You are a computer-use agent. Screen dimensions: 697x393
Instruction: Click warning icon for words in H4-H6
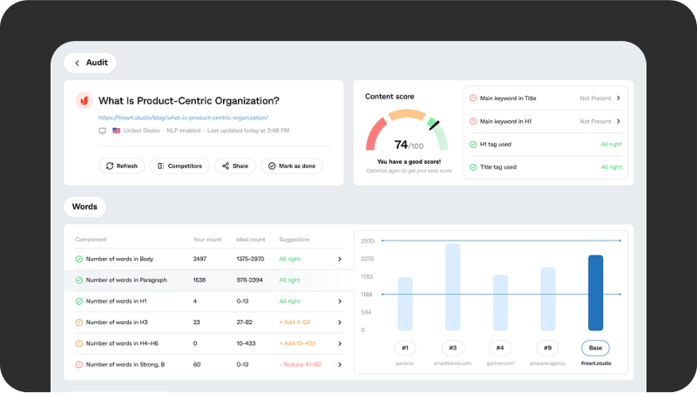point(78,343)
